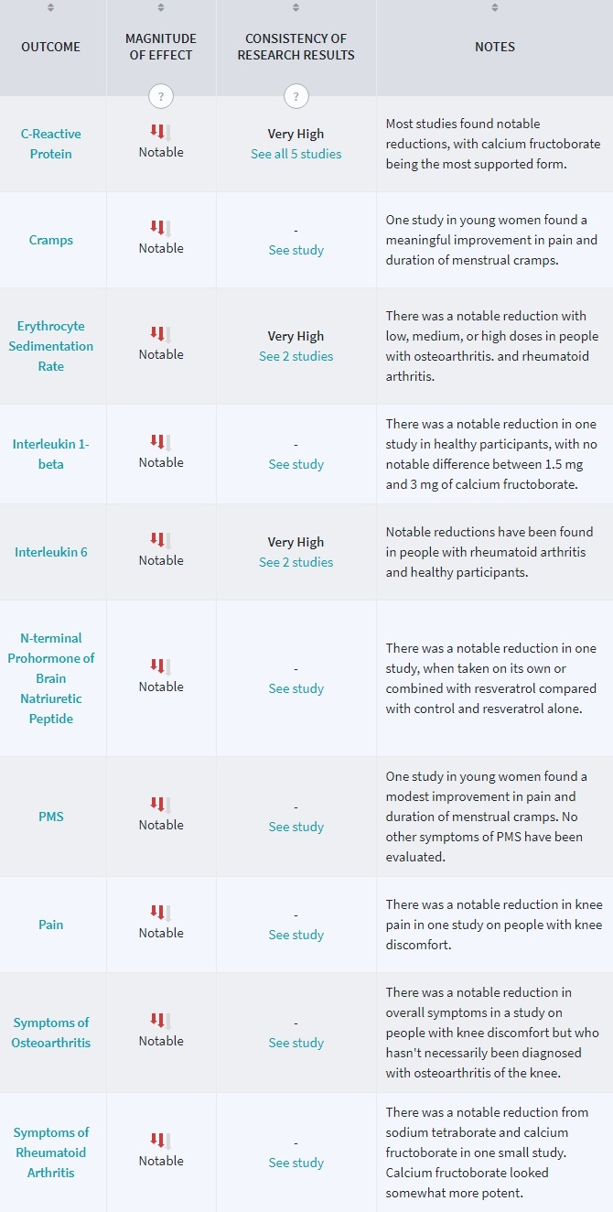Viewport: 613px width, 1212px height.
Task: Click red down-arrow icon for Interleukin 6
Action: (160, 540)
